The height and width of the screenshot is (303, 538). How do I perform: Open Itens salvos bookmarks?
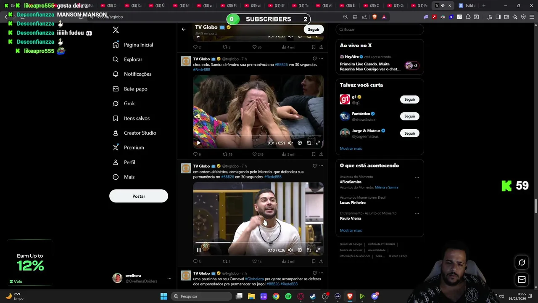[131, 118]
